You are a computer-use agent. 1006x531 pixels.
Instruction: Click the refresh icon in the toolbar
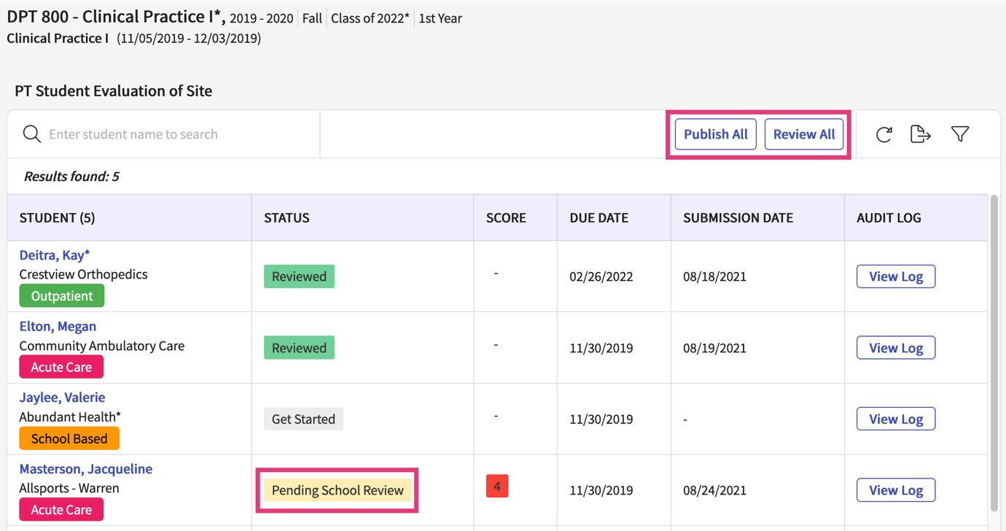pos(884,134)
